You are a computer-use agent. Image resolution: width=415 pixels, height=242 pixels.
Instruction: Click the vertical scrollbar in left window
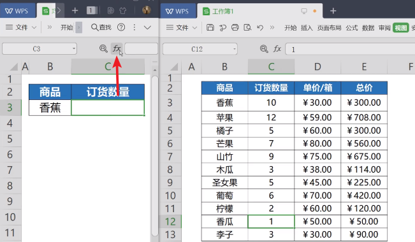(155, 155)
